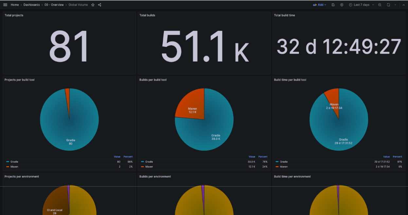This screenshot has width=408, height=215.
Task: Save the dashboard with the disk icon
Action: point(333,5)
